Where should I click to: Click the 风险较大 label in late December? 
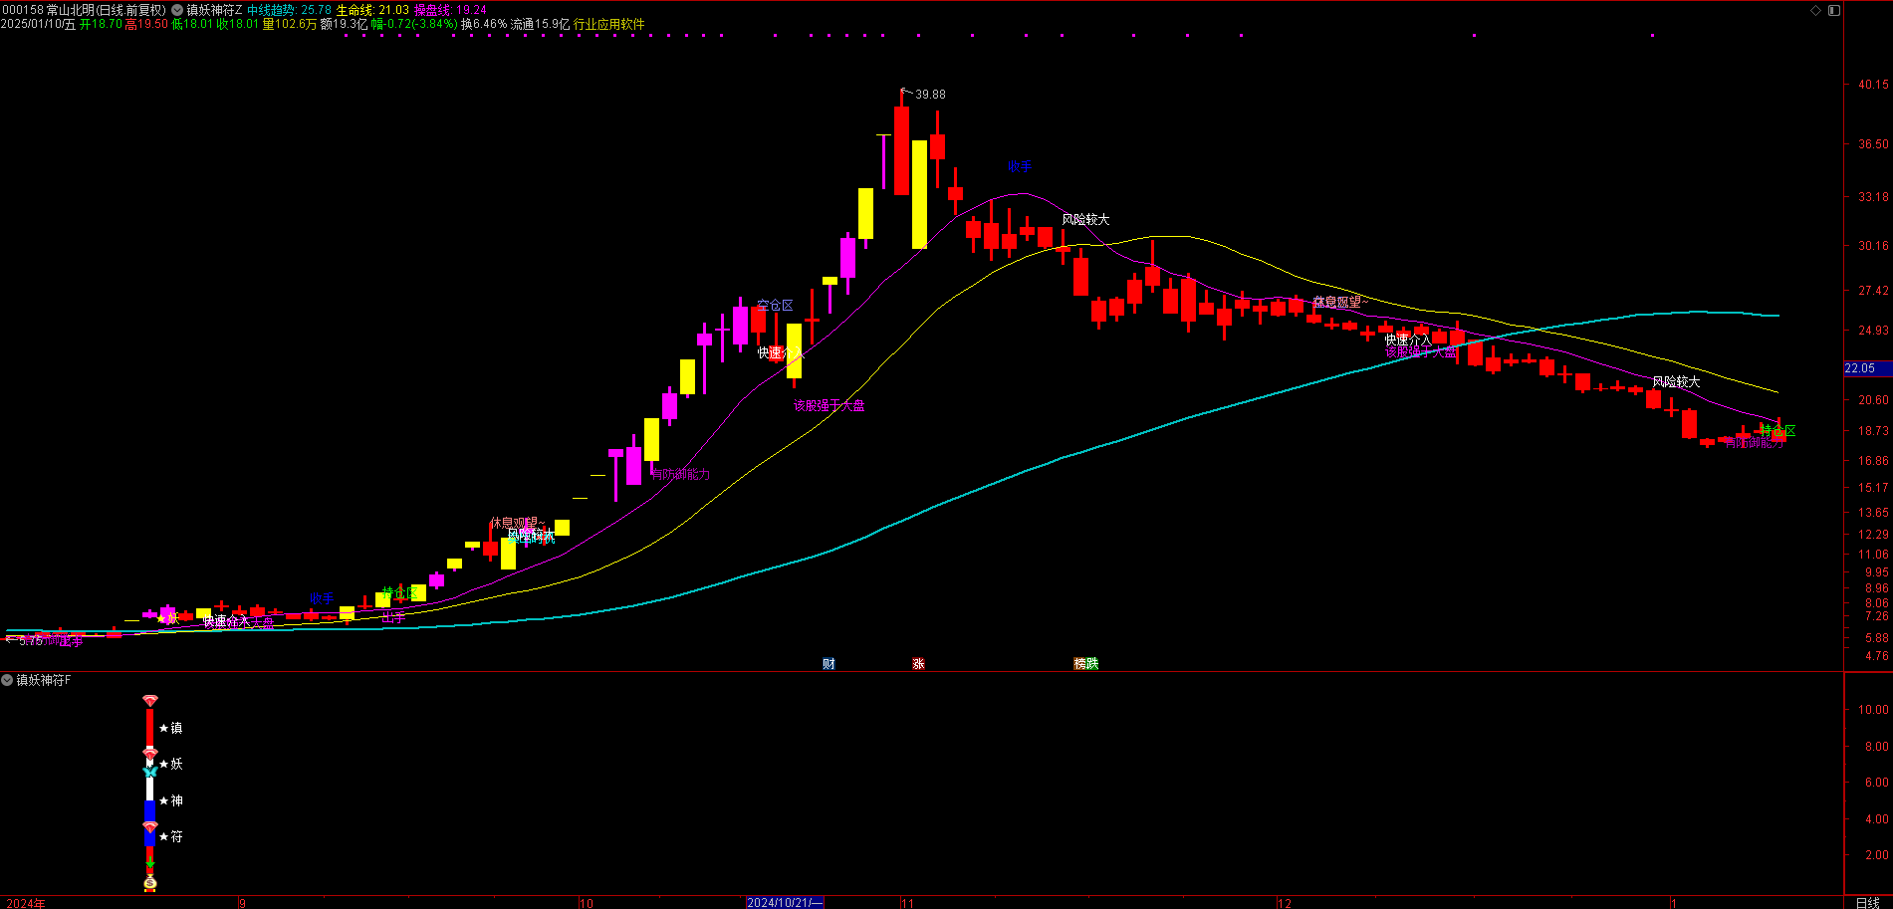tap(1676, 382)
